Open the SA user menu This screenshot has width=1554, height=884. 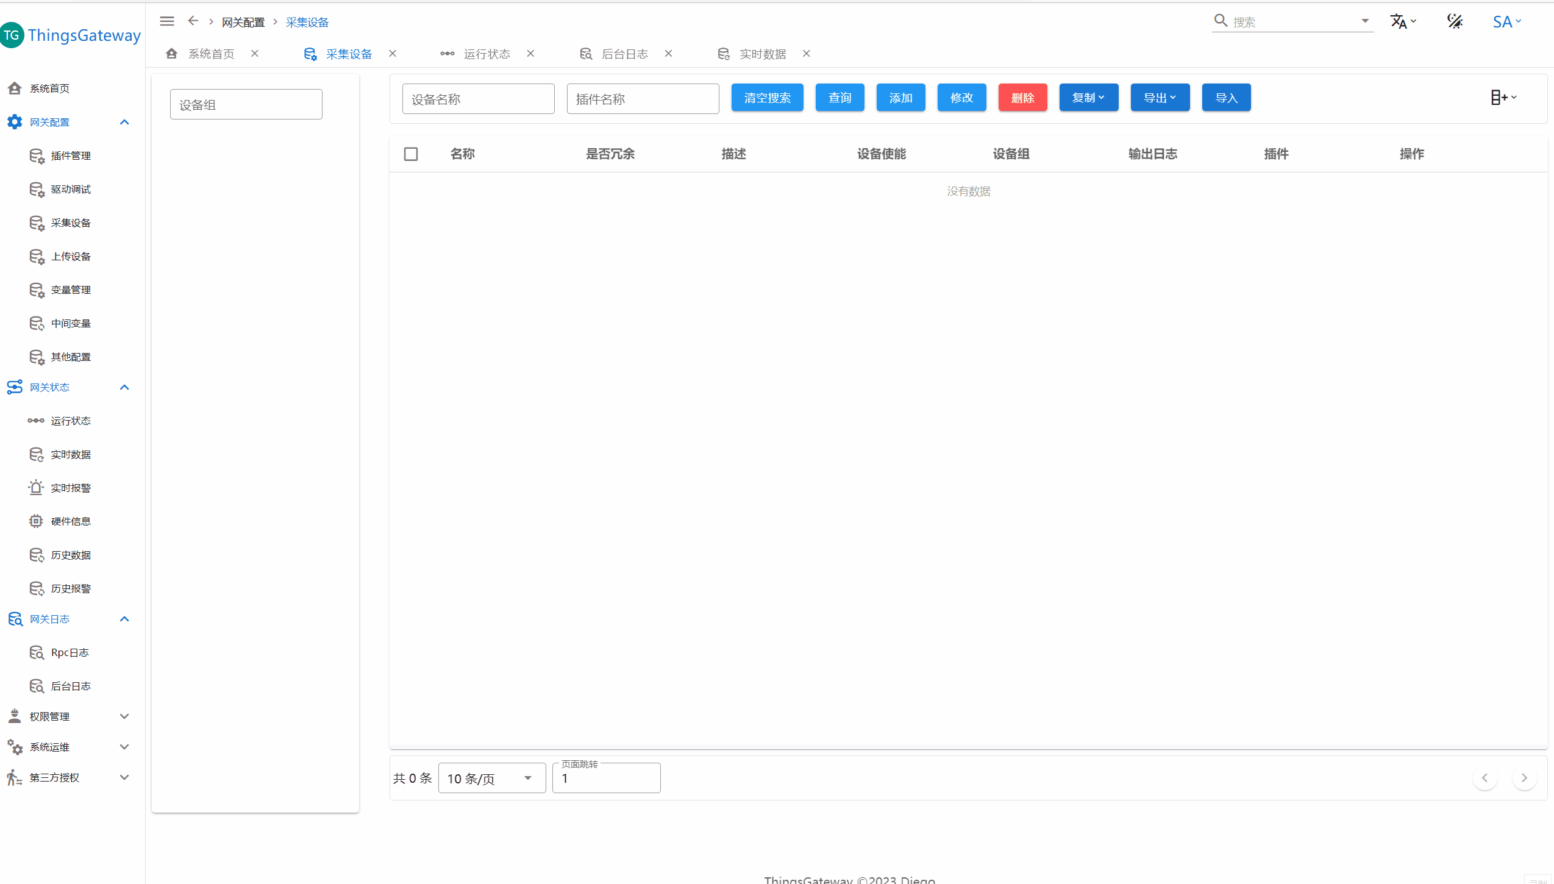tap(1506, 22)
